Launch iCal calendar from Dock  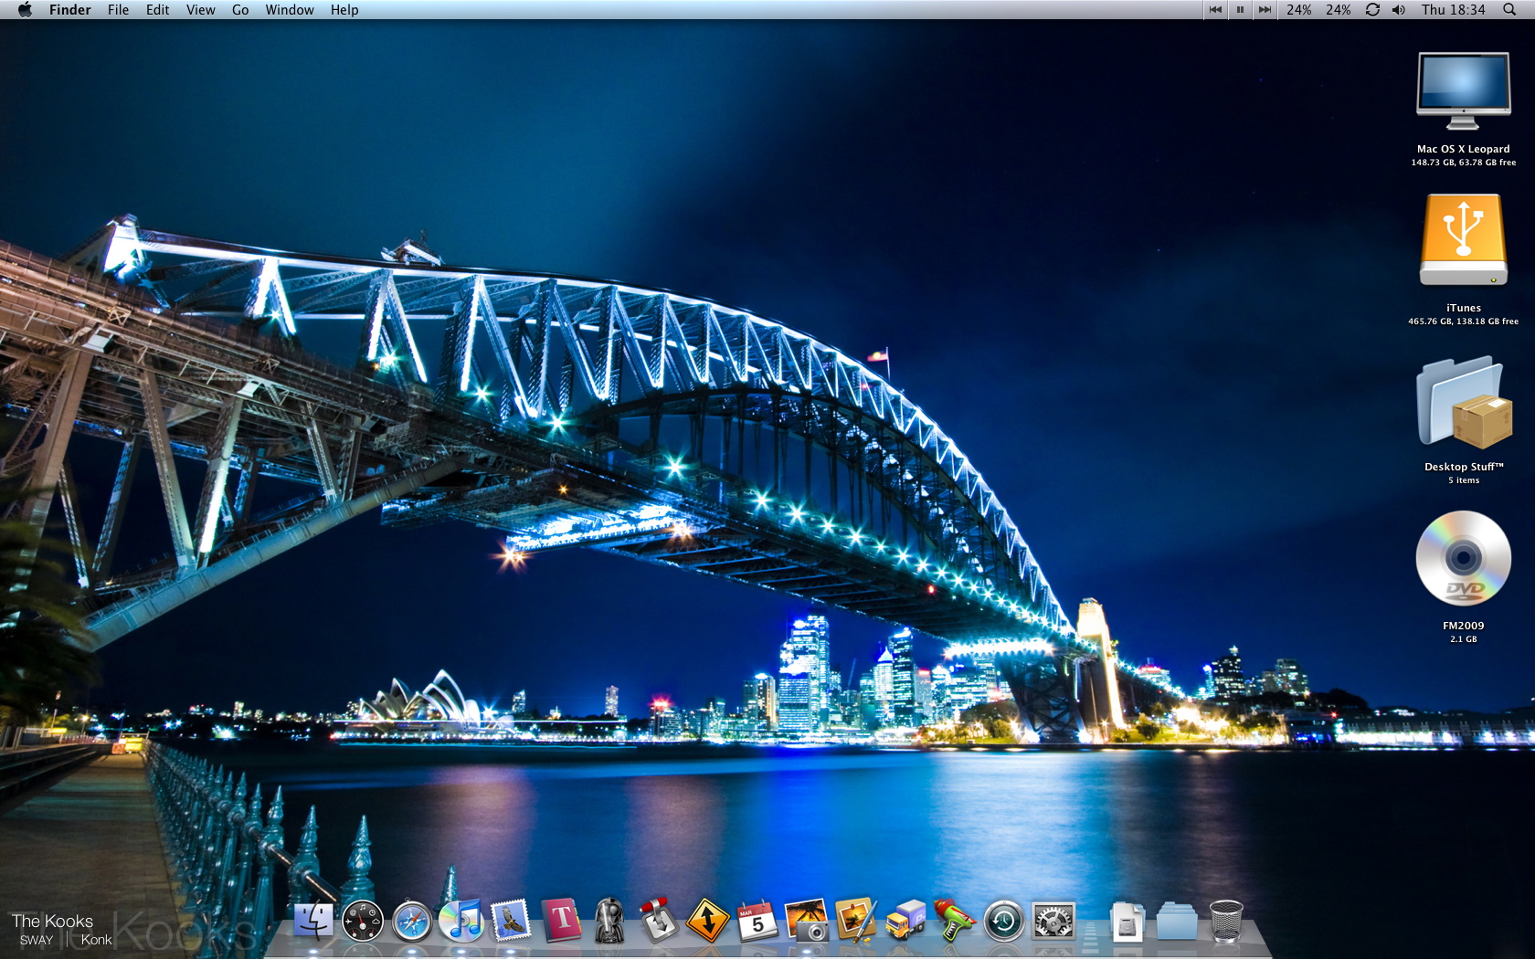757,921
